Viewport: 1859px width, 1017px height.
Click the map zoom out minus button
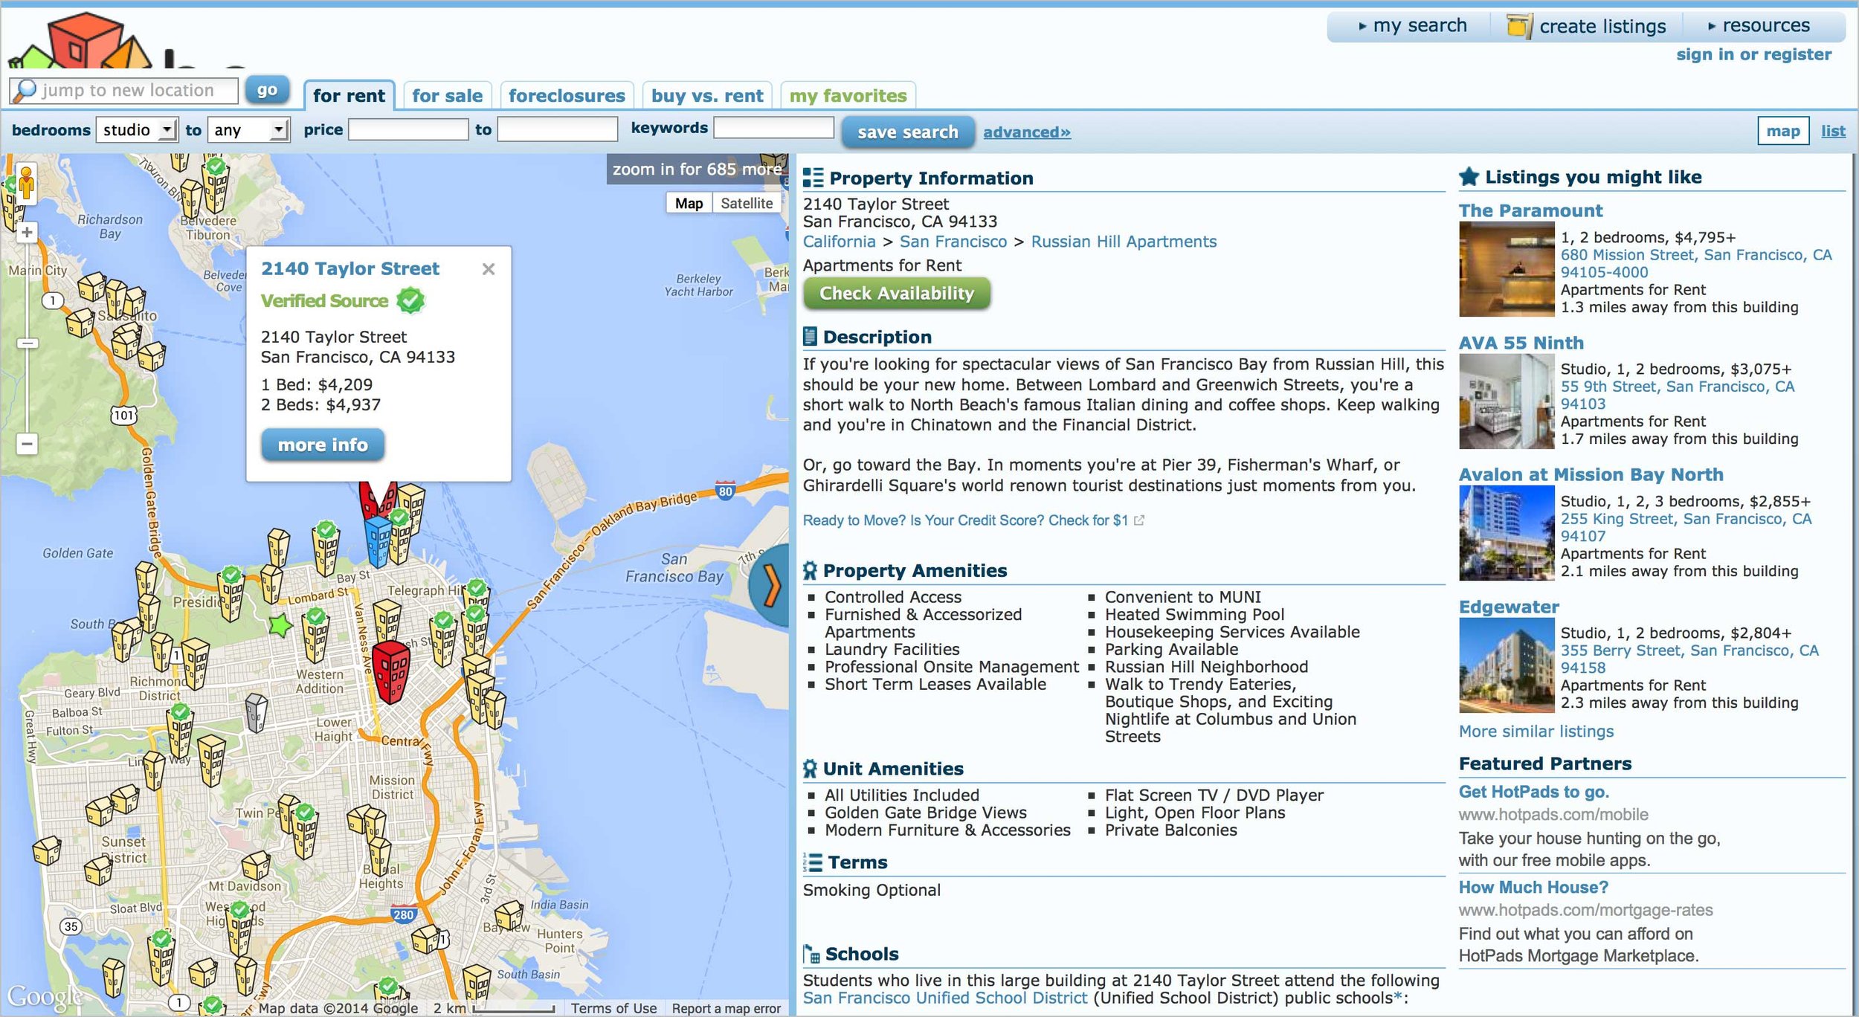tap(27, 445)
